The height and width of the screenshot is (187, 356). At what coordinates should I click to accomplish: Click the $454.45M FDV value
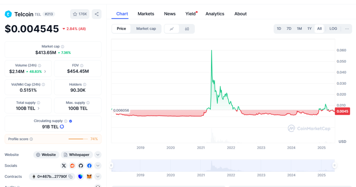[78, 71]
